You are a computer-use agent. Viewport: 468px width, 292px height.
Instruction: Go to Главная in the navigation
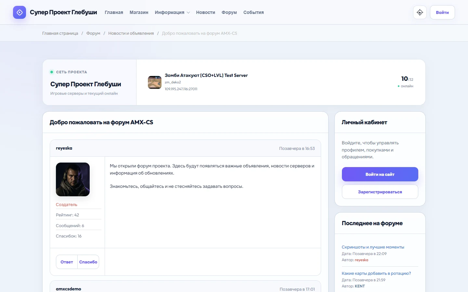point(114,12)
